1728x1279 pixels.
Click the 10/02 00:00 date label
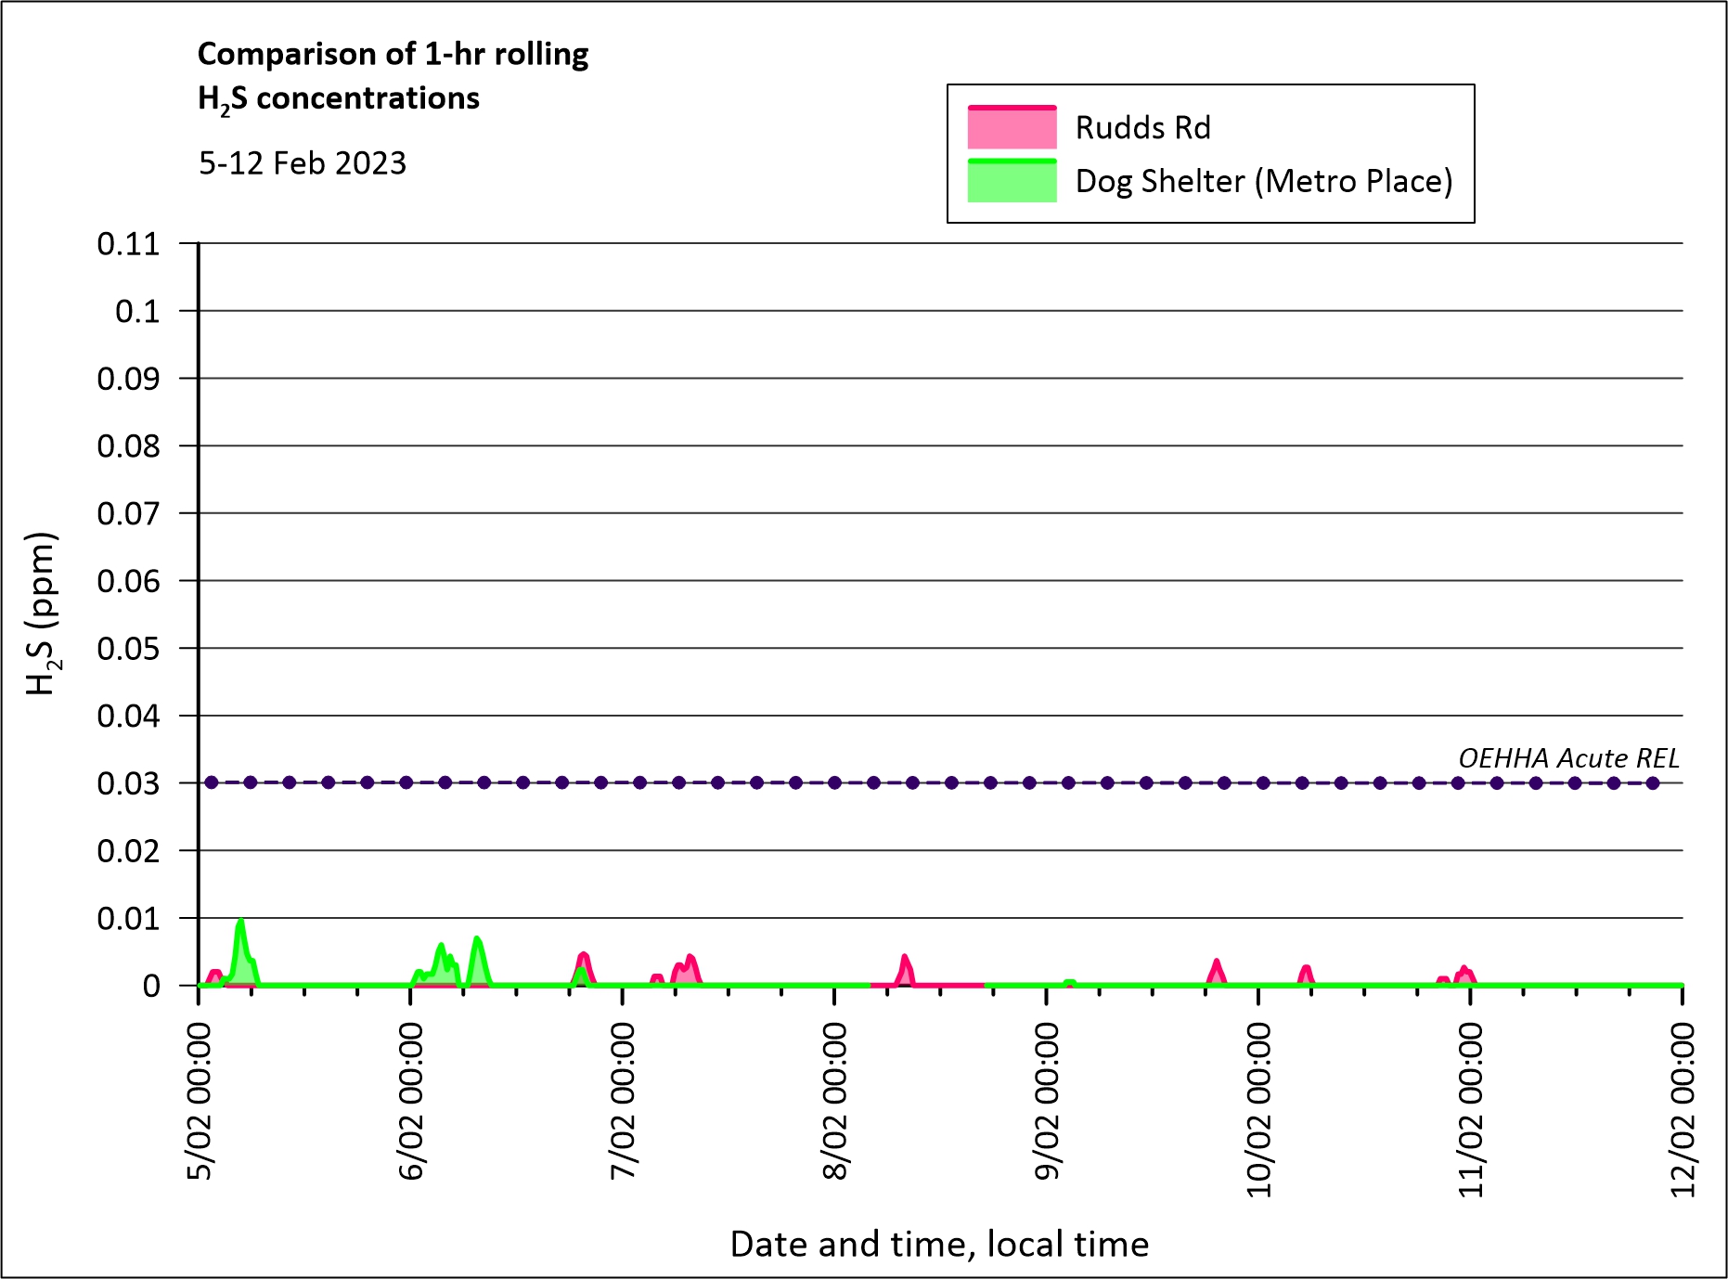(1258, 1110)
